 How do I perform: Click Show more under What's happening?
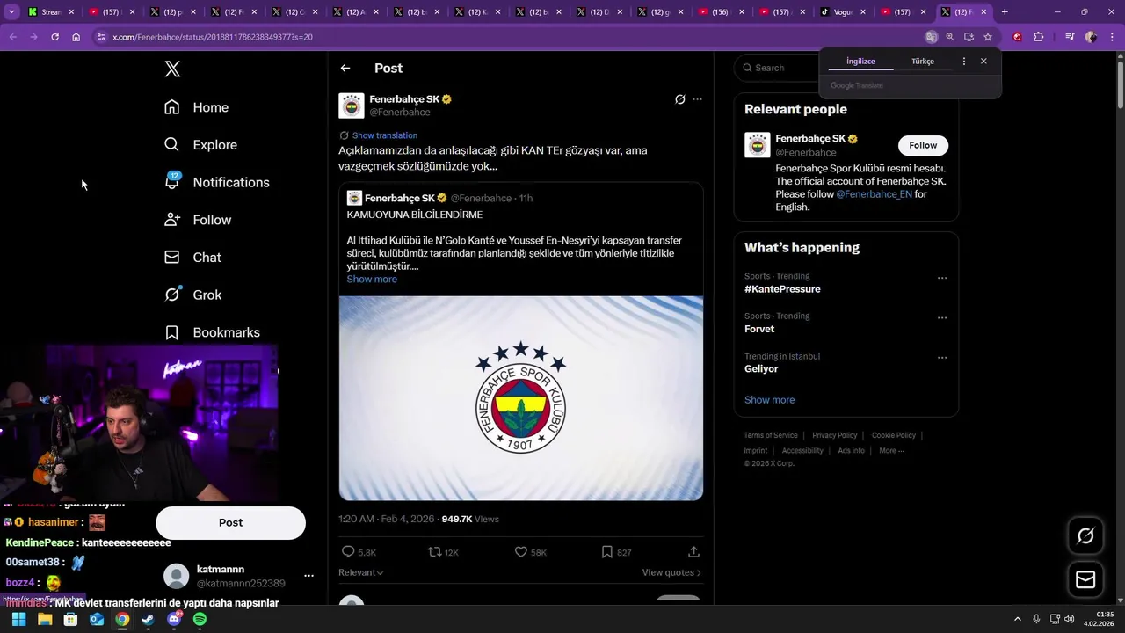(769, 400)
